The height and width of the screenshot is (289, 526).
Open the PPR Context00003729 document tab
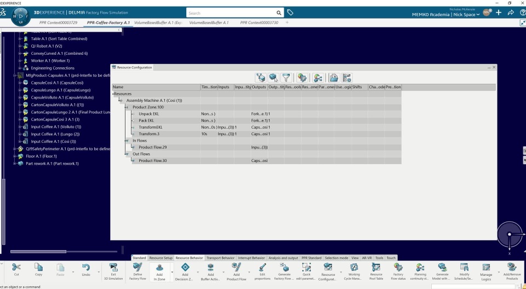pyautogui.click(x=59, y=22)
